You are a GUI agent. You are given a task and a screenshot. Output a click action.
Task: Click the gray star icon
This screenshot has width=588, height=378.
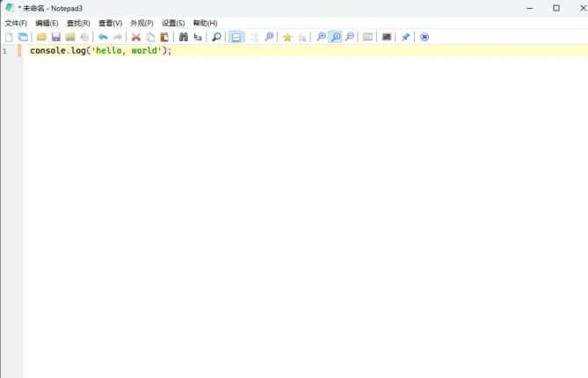(301, 37)
